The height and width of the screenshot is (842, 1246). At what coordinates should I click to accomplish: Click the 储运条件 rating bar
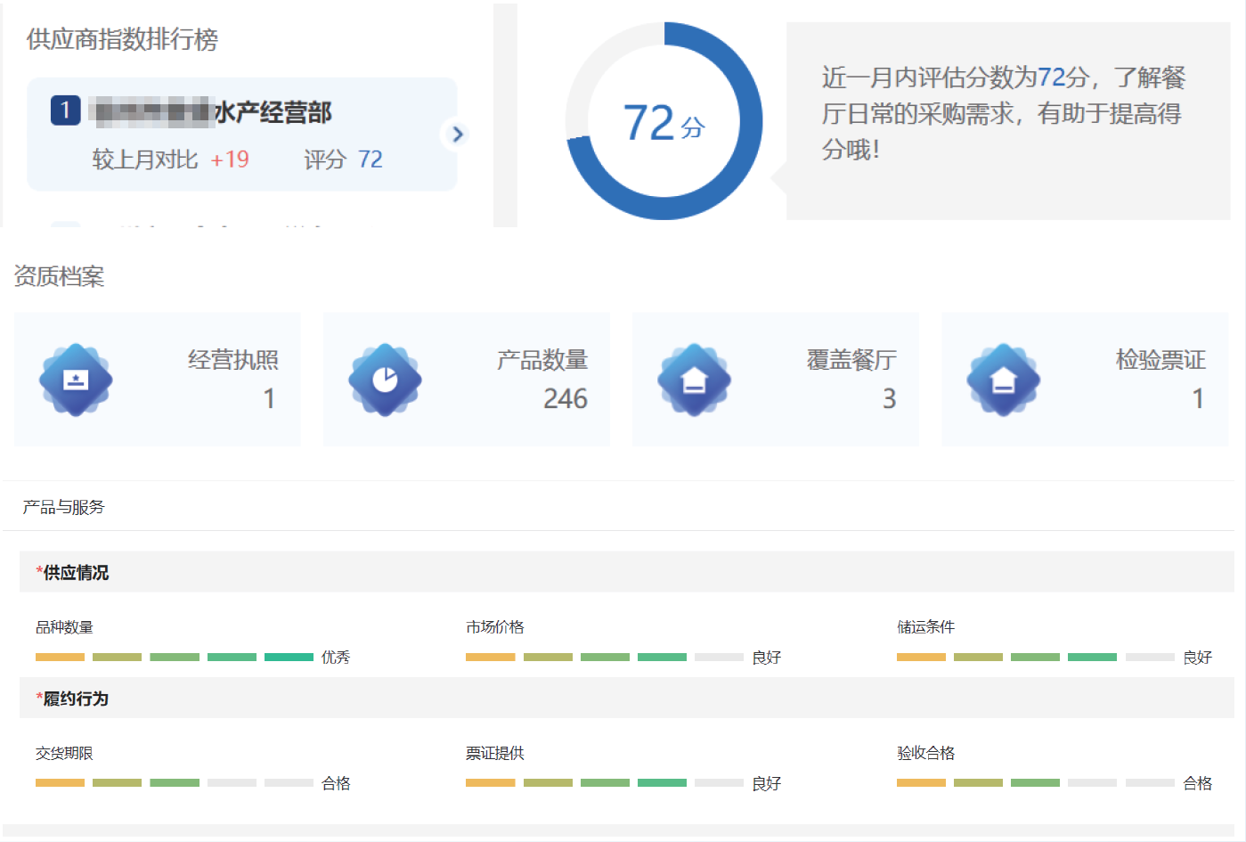tap(1035, 658)
